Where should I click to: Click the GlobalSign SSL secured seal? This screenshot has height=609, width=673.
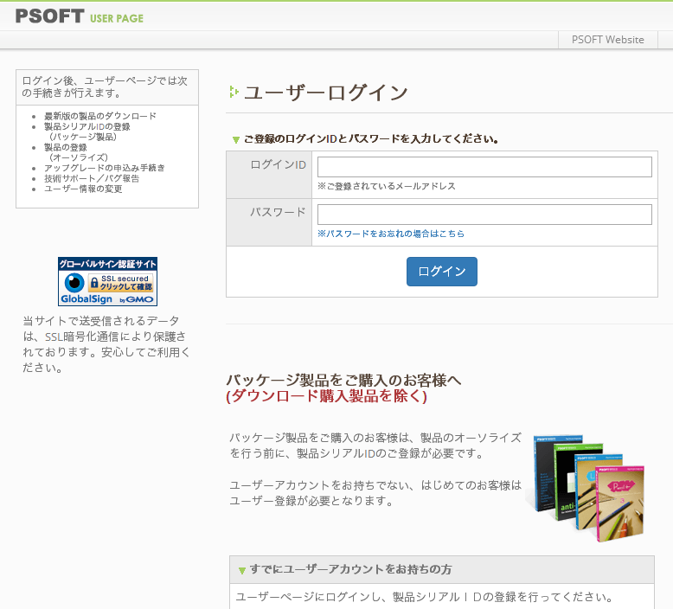[x=108, y=281]
